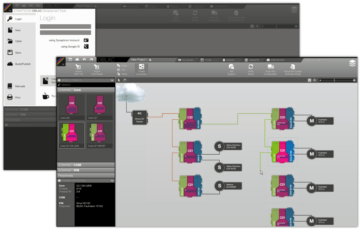This screenshot has height=231, width=362.
Task: Click the second Login input field
Action: click(65, 33)
